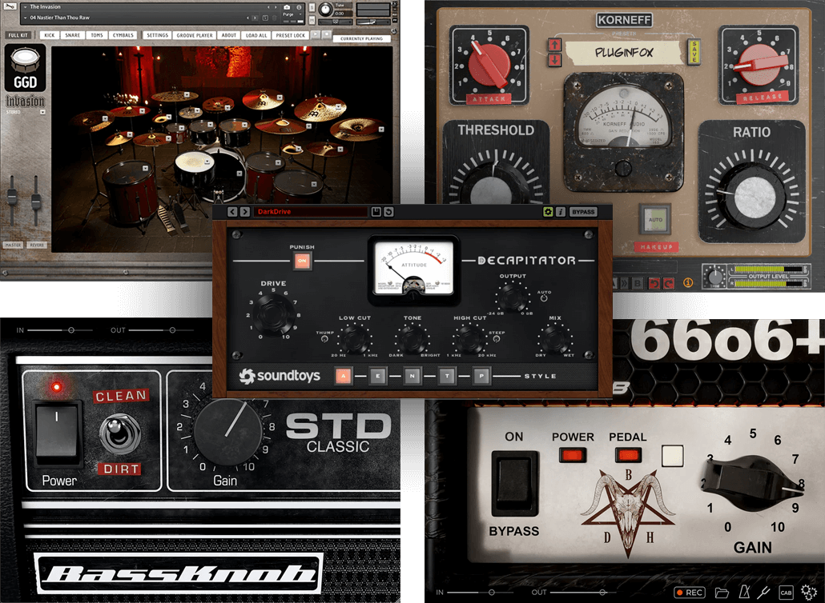Select the CYMBALS tab
The image size is (825, 603).
coord(123,35)
